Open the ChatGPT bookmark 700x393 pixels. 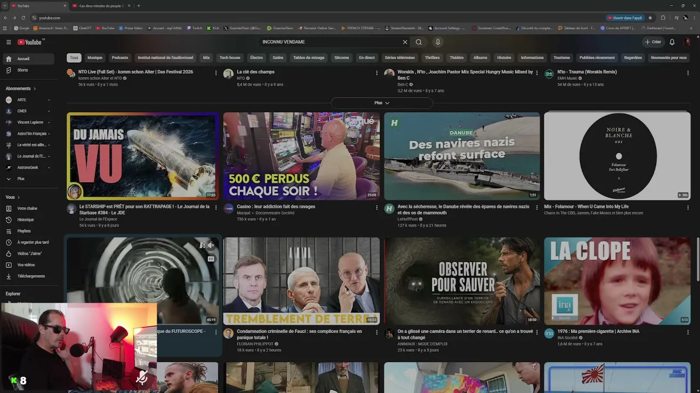(83, 28)
